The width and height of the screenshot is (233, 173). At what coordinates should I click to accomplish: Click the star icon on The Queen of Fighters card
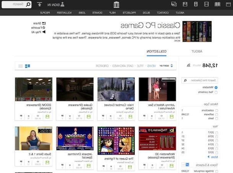tap(111, 166)
